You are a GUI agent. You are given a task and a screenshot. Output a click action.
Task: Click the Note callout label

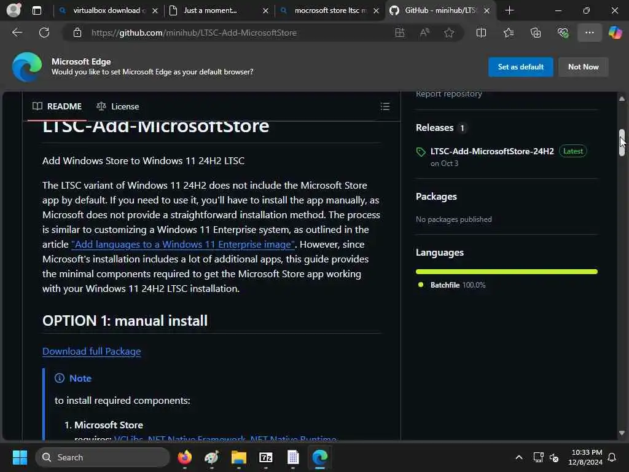[x=80, y=378]
